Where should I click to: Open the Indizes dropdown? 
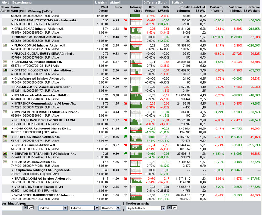click(x=53, y=208)
